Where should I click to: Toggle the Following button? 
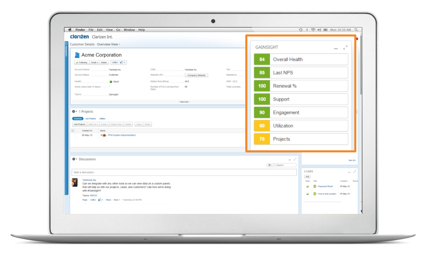pos(82,62)
